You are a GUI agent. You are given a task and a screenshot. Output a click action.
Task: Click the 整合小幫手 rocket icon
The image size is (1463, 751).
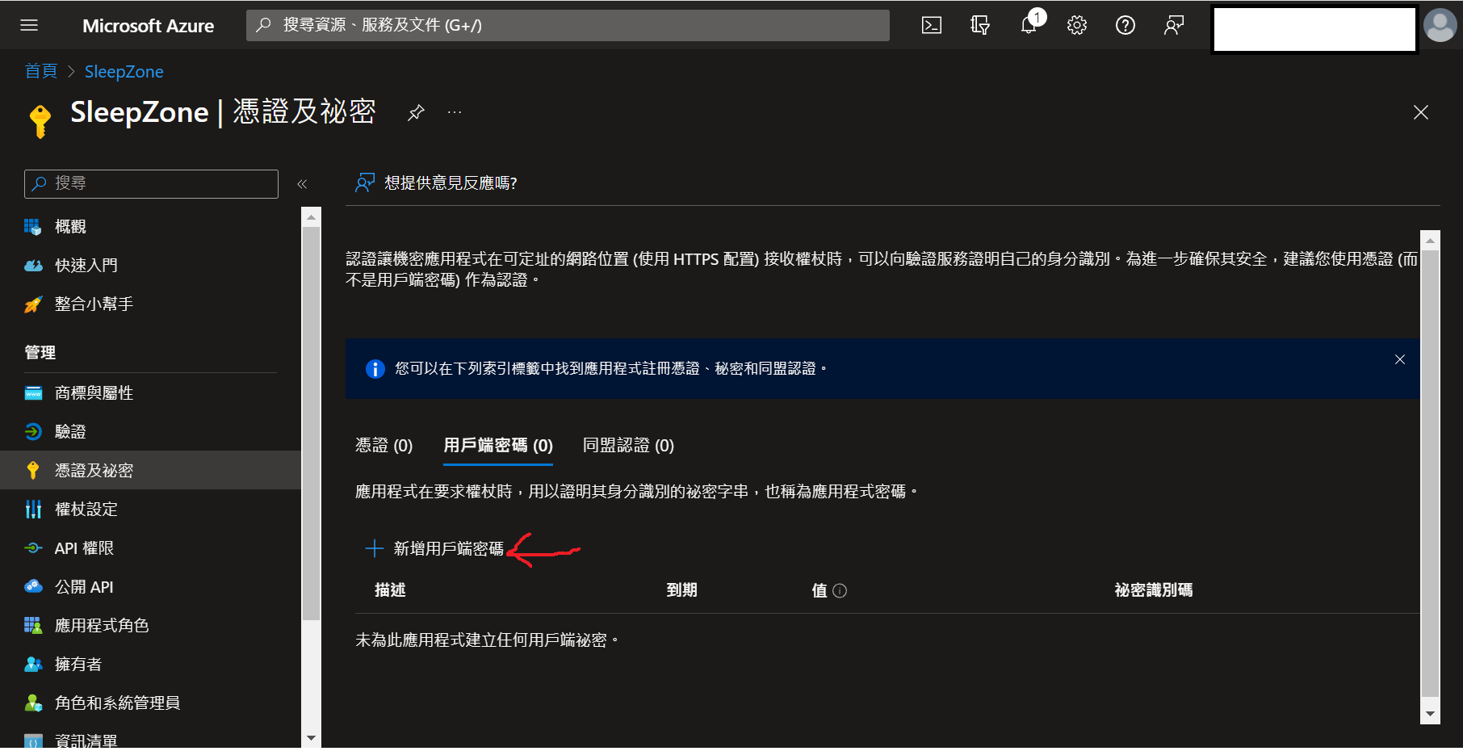[33, 304]
